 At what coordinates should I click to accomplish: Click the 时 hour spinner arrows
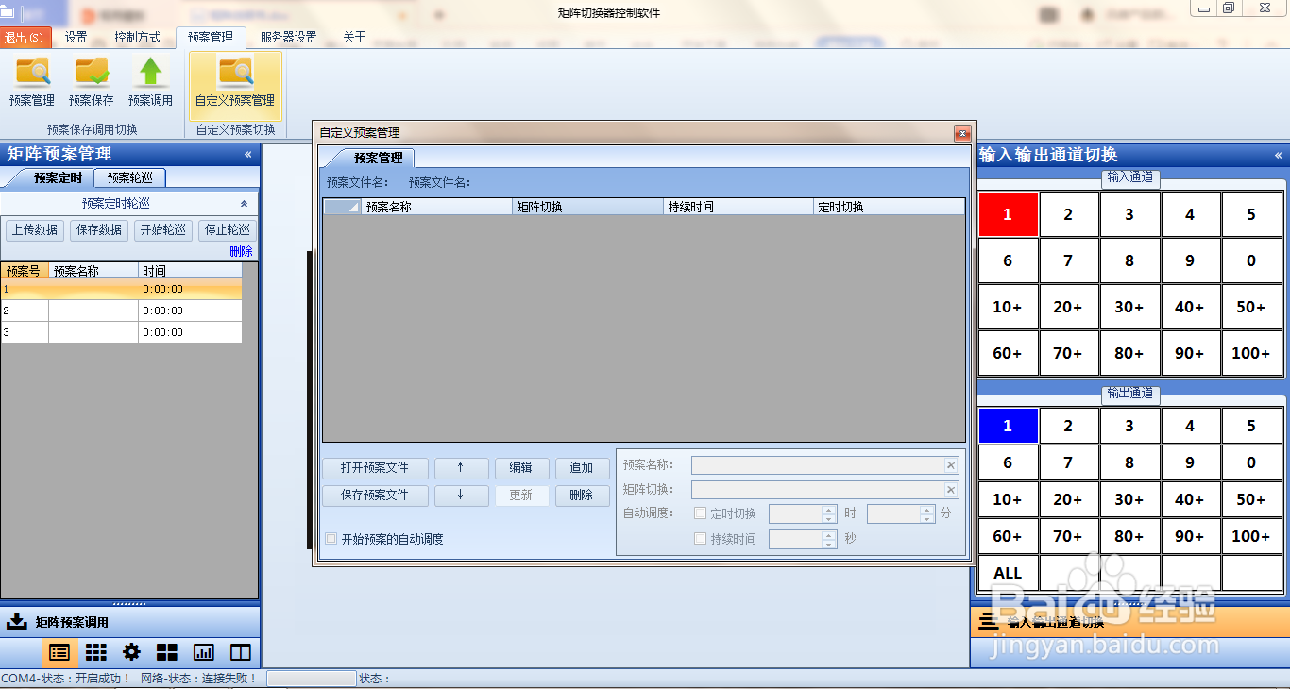click(x=829, y=513)
